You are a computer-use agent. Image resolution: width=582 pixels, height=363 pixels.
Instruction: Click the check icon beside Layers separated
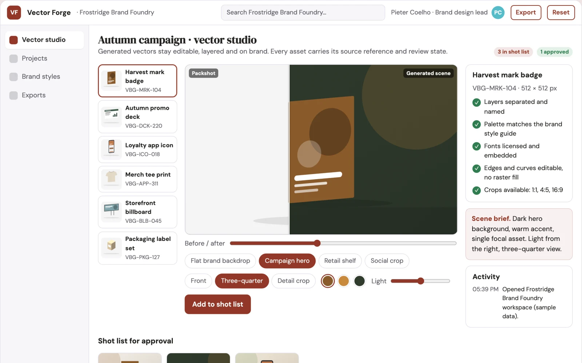point(477,102)
